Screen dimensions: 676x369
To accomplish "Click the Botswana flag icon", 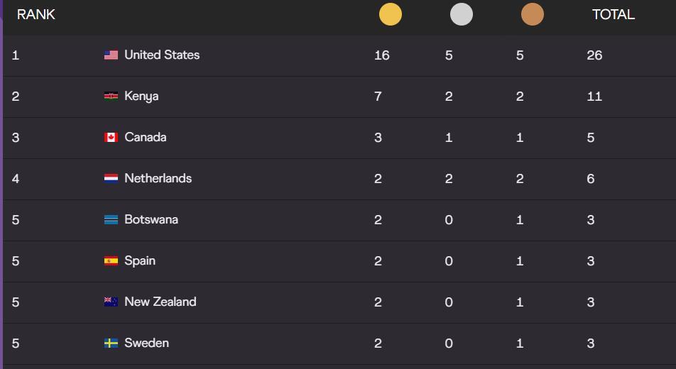I will pyautogui.click(x=111, y=220).
